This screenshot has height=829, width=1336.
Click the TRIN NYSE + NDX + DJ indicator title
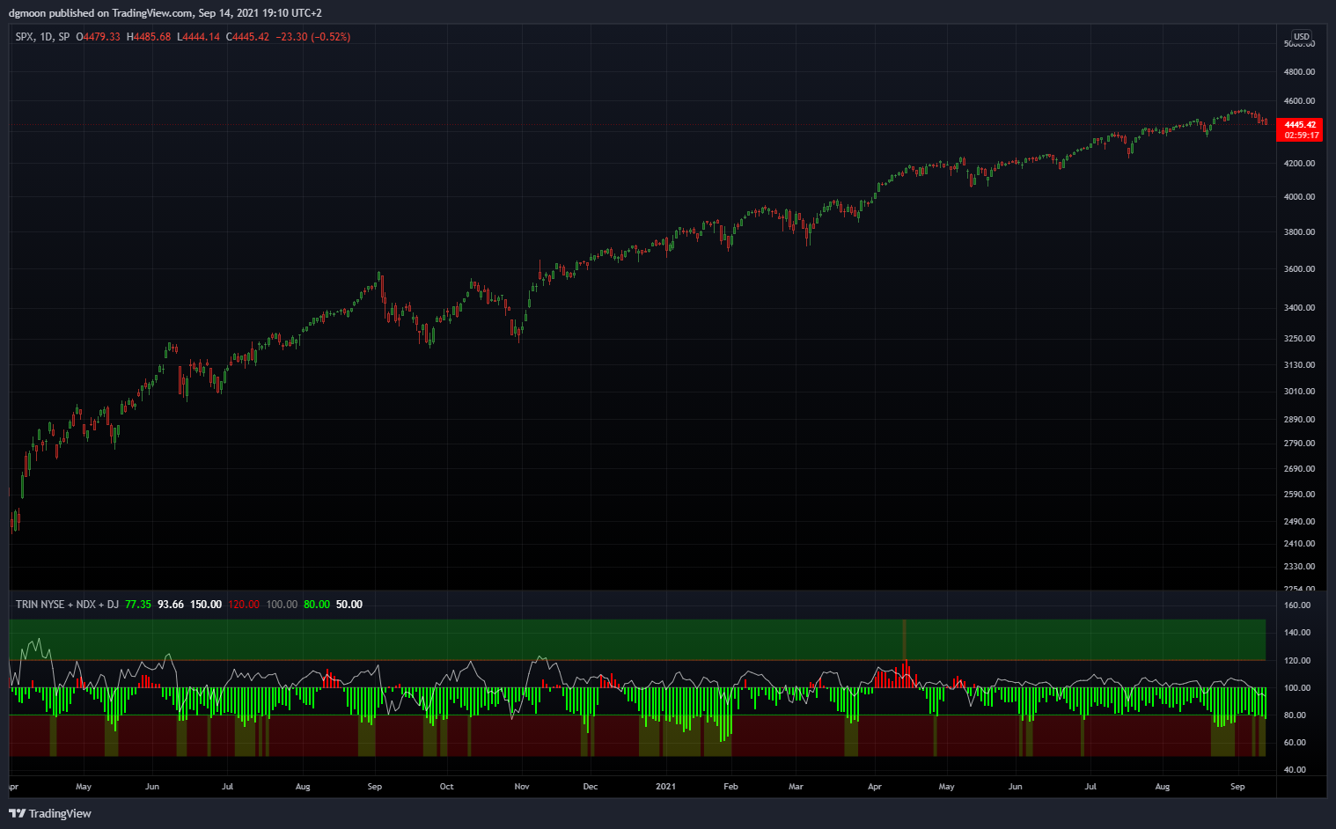pos(67,605)
